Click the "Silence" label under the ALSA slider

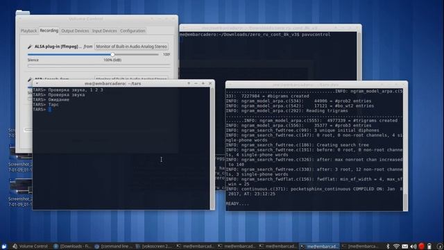33,60
